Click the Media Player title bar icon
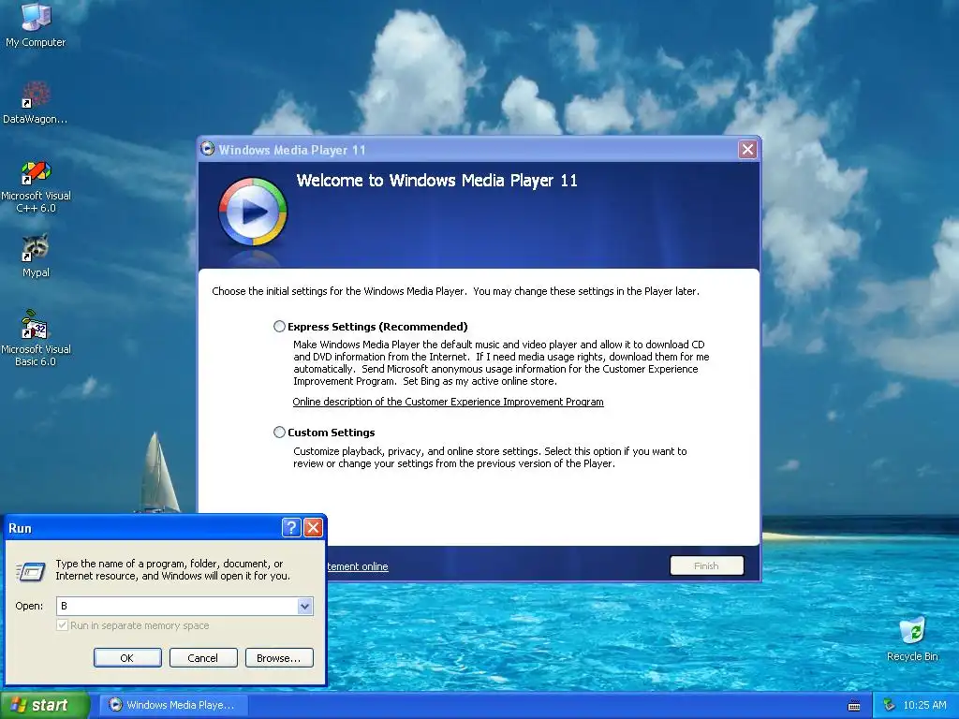This screenshot has height=719, width=959. 208,149
